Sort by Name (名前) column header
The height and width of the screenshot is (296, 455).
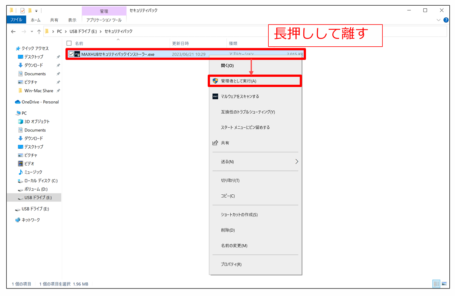pos(79,43)
